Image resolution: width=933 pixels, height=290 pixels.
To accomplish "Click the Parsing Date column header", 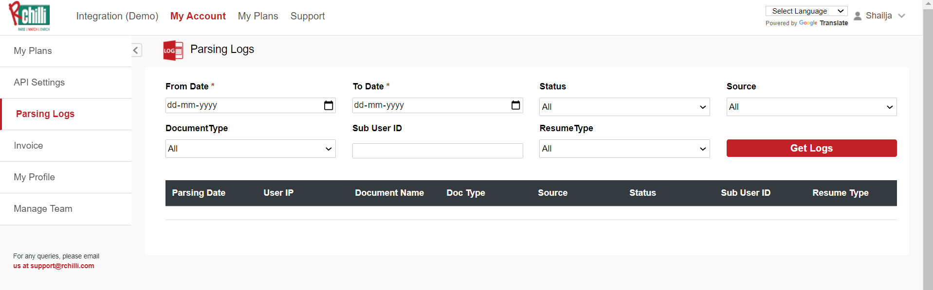I will point(199,193).
